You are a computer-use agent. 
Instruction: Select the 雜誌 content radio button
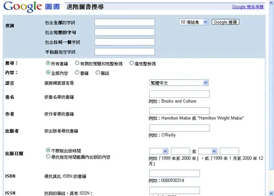coord(98,72)
